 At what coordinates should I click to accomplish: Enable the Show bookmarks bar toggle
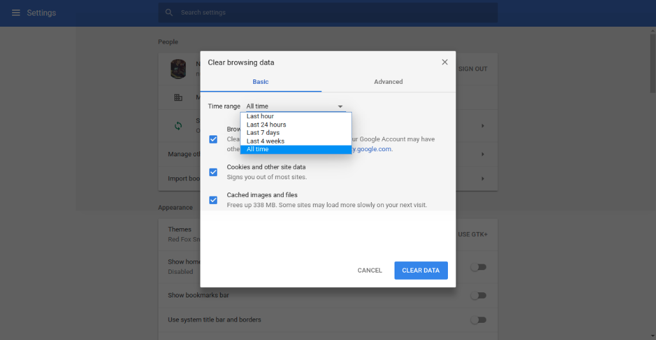[x=478, y=296]
